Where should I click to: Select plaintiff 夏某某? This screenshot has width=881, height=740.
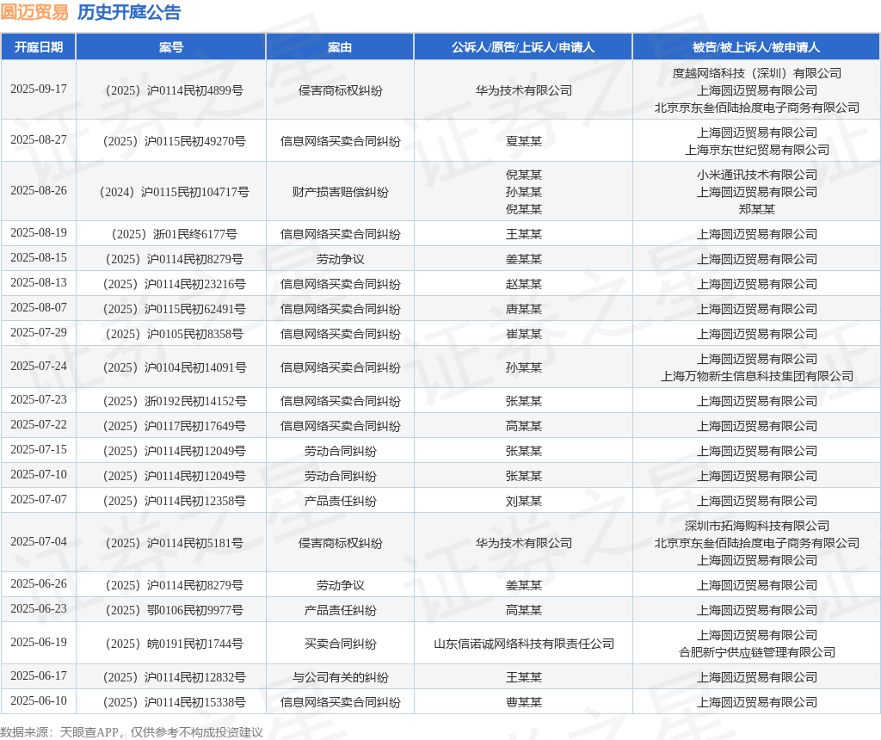(x=524, y=141)
